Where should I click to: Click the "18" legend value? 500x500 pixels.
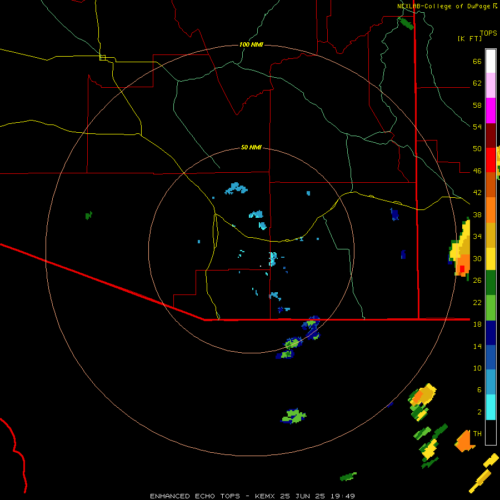(x=477, y=324)
